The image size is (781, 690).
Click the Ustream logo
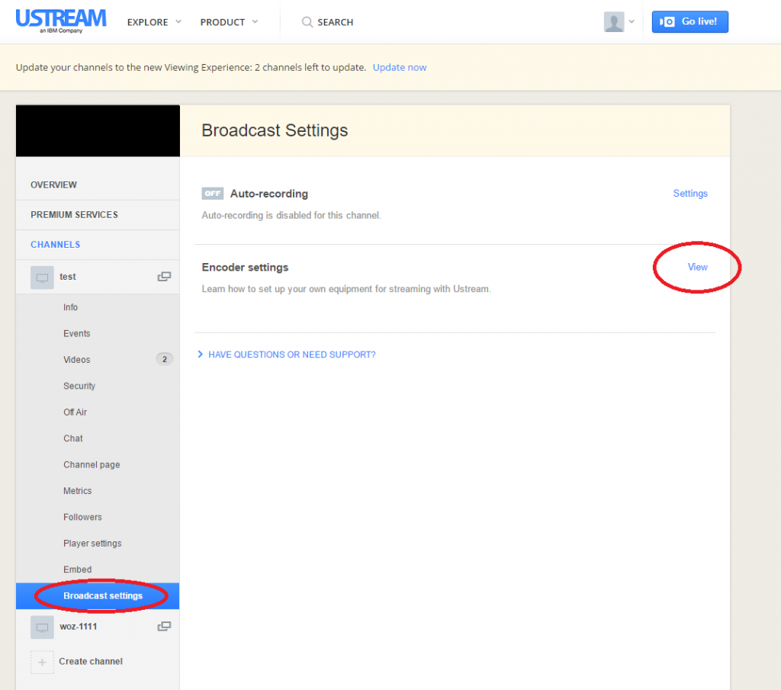point(61,21)
